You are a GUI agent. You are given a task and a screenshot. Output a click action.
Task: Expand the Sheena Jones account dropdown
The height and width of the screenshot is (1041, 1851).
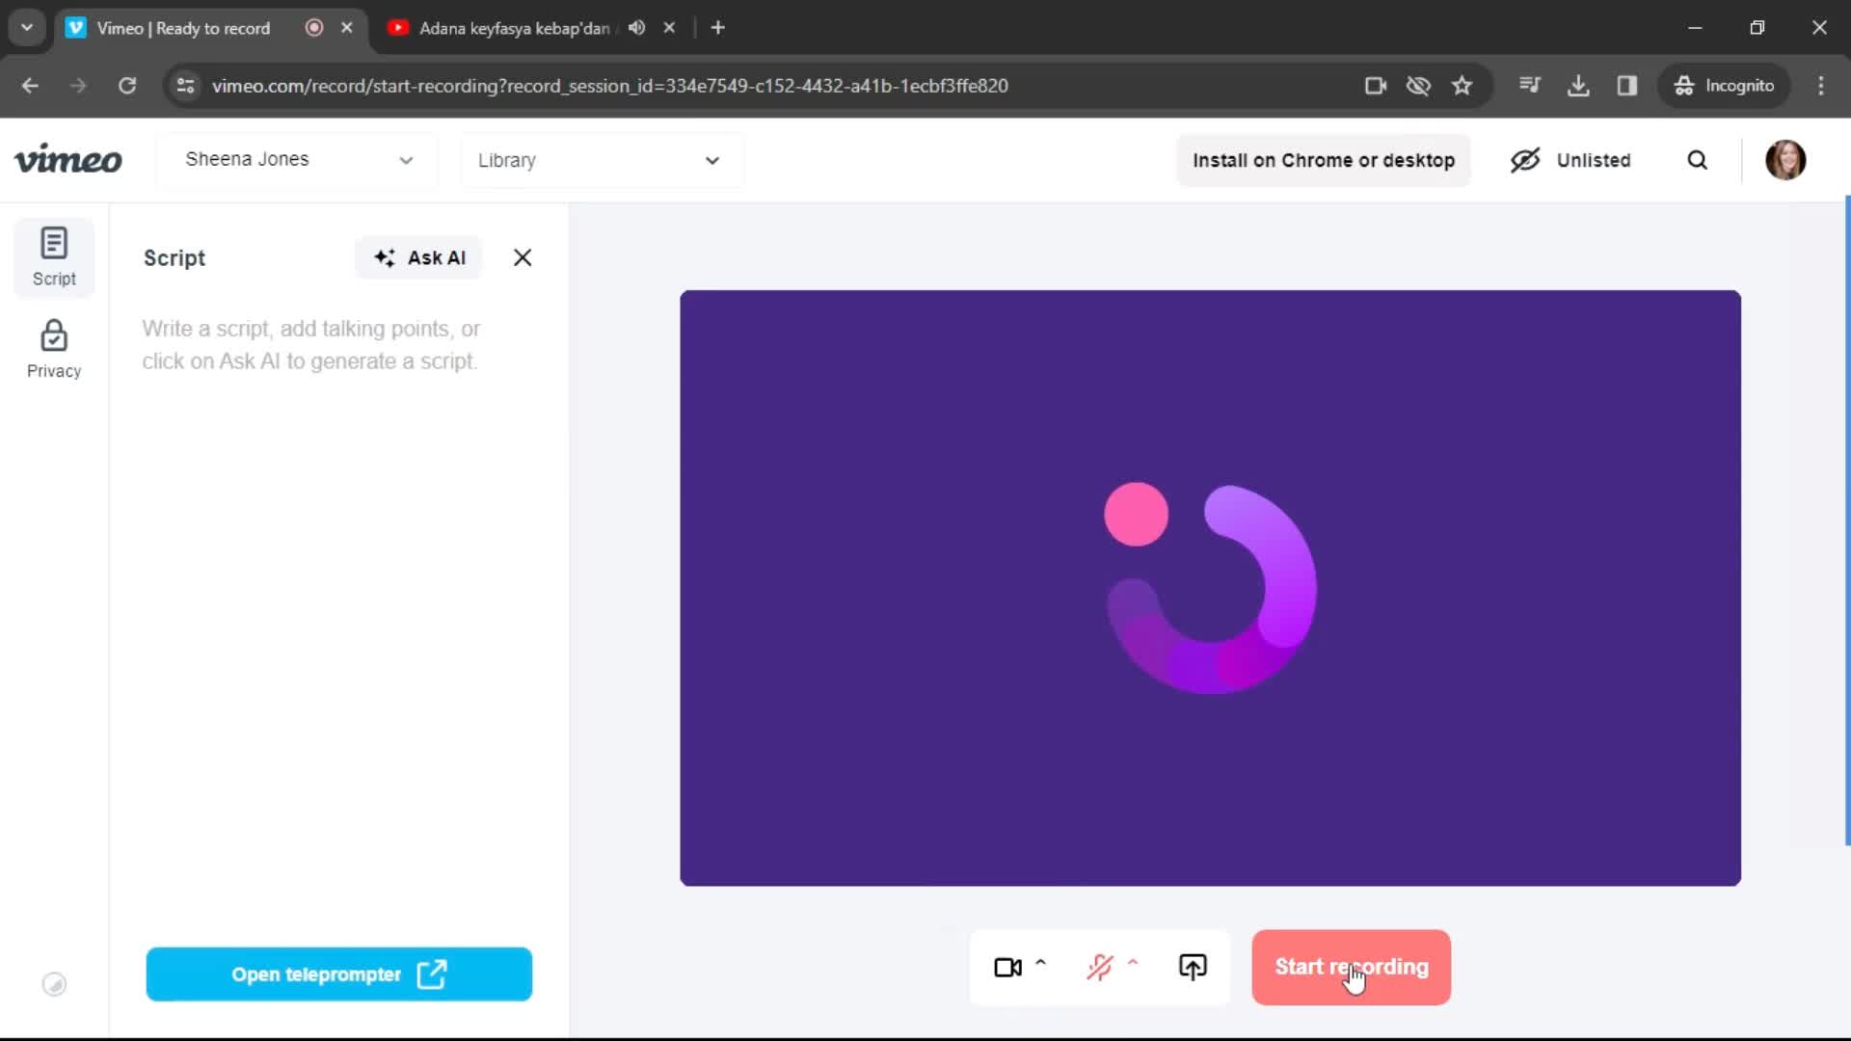[x=404, y=160]
